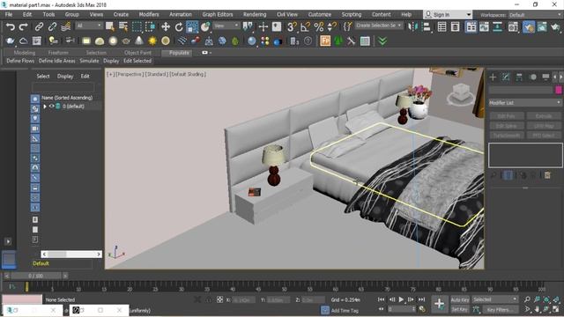Toggle Window/Crossing selection mode
The width and height of the screenshot is (564, 317).
(150, 26)
